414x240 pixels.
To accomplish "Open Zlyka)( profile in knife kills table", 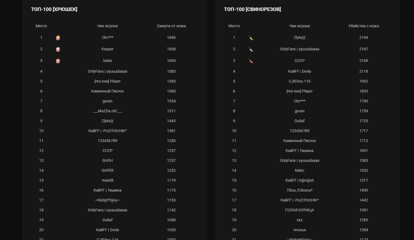I will (x=299, y=37).
